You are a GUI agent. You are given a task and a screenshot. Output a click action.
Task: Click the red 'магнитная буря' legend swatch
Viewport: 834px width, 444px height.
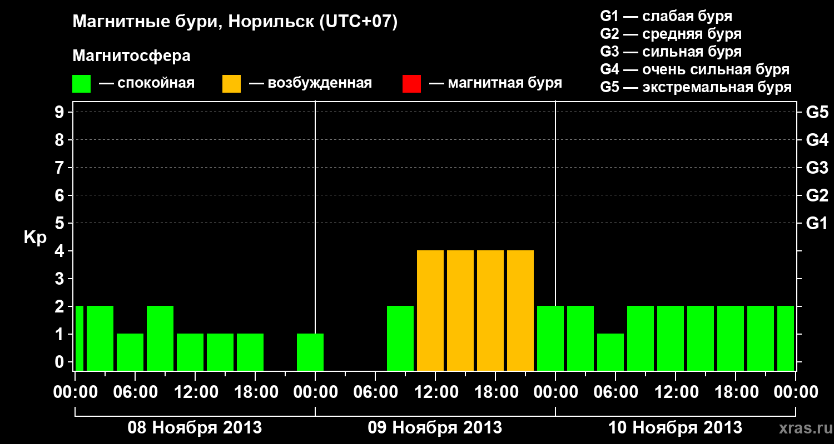coord(411,84)
